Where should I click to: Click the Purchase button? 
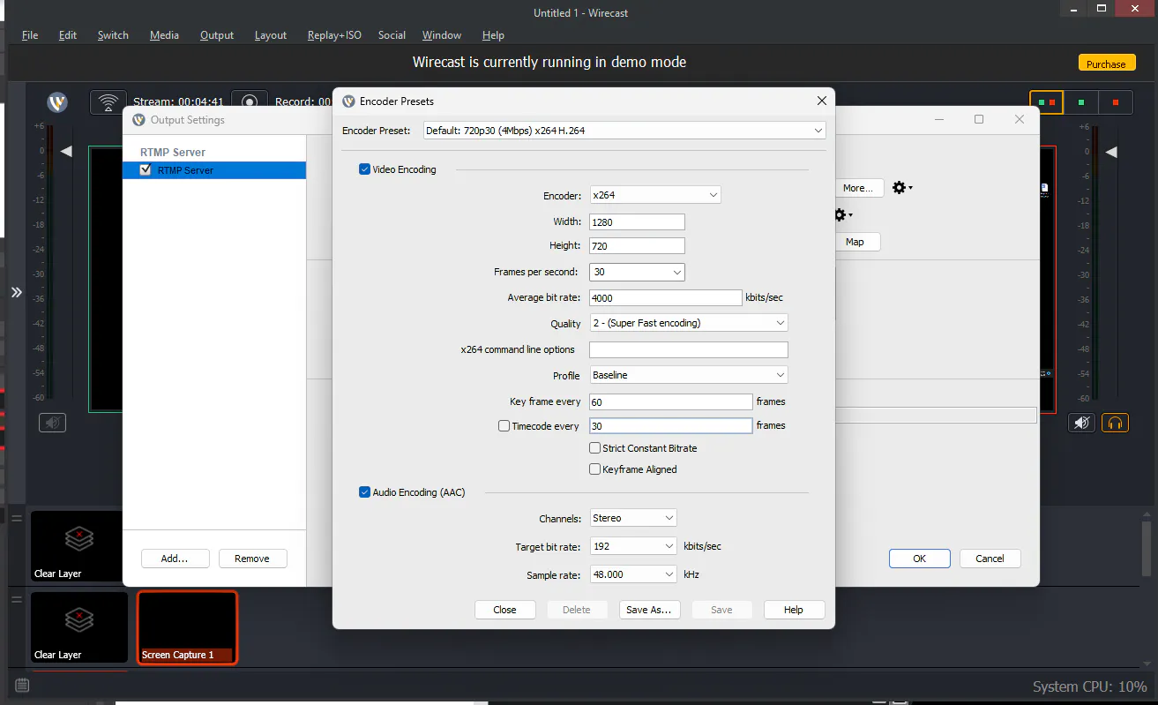pos(1106,64)
